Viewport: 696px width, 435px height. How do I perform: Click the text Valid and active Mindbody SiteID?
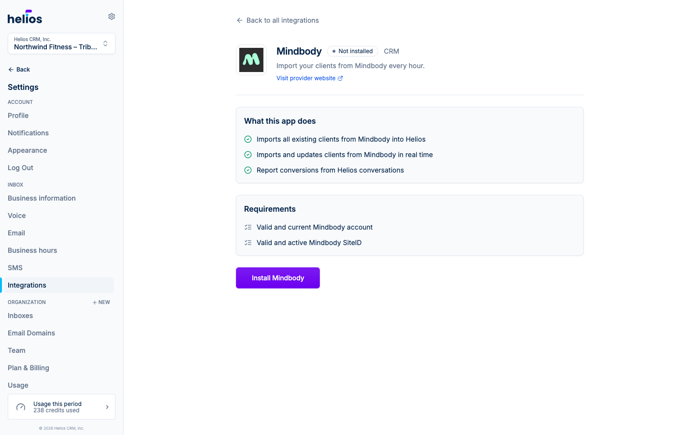tap(309, 243)
